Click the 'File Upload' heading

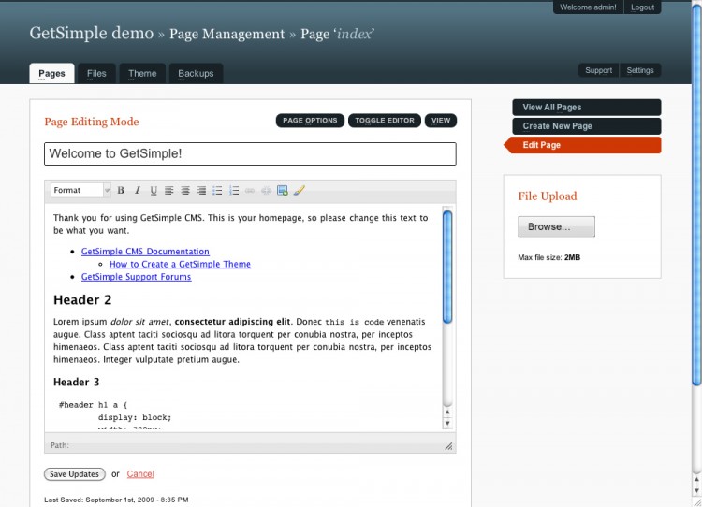548,196
